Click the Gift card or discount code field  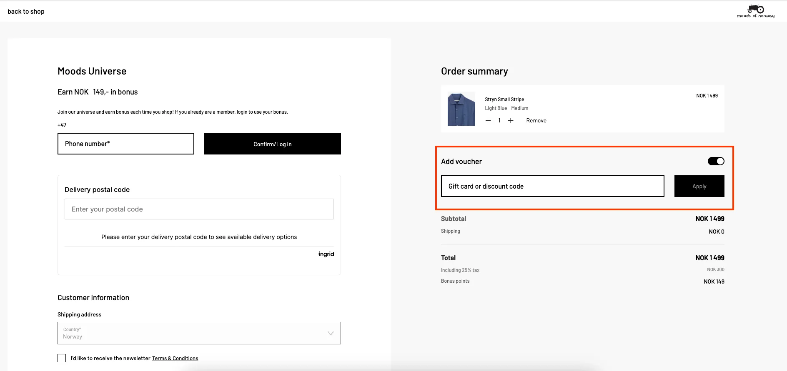(x=553, y=186)
